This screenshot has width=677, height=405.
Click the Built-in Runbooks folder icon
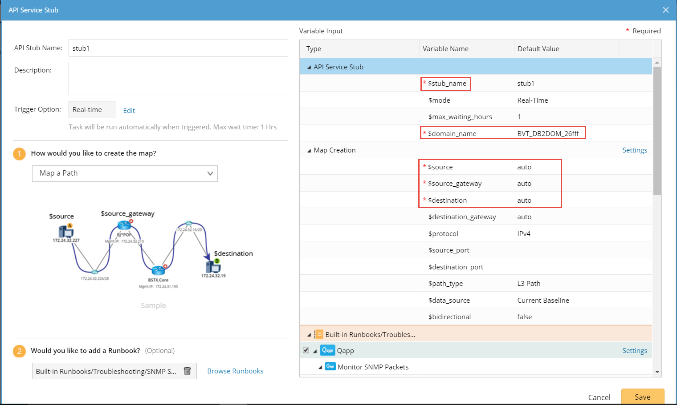[x=318, y=334]
